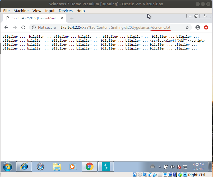This screenshot has width=213, height=177.
Task: Open Windows Explorer from the taskbar
Action: (57, 167)
